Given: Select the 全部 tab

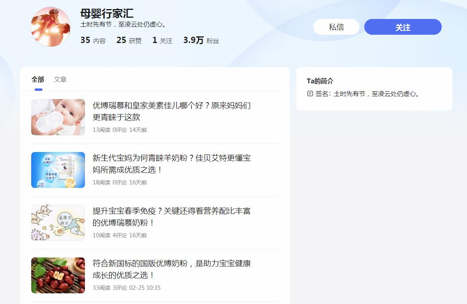Looking at the screenshot, I should (x=38, y=79).
